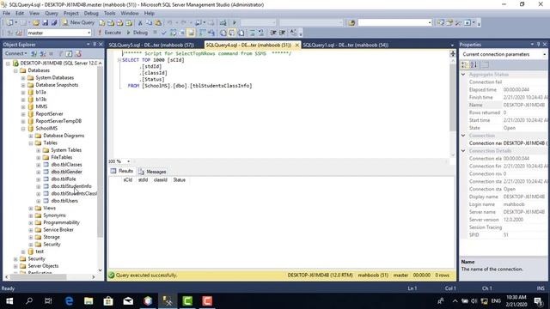The height and width of the screenshot is (309, 550).
Task: Expand the Views folder node
Action: pos(31,208)
